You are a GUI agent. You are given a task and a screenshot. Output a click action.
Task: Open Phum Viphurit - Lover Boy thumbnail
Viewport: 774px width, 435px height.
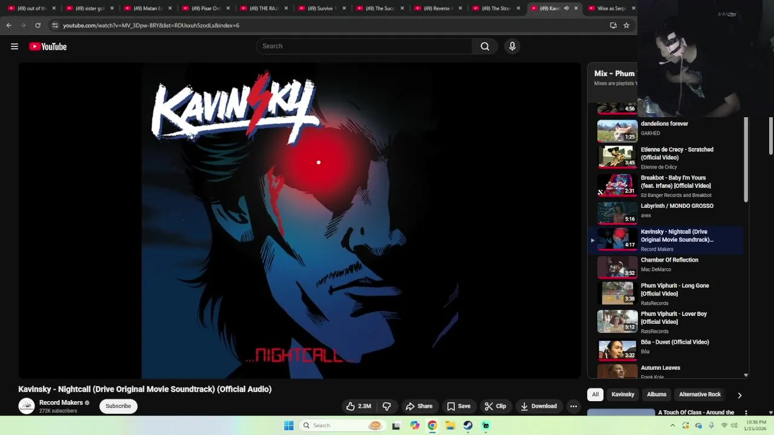(x=617, y=321)
